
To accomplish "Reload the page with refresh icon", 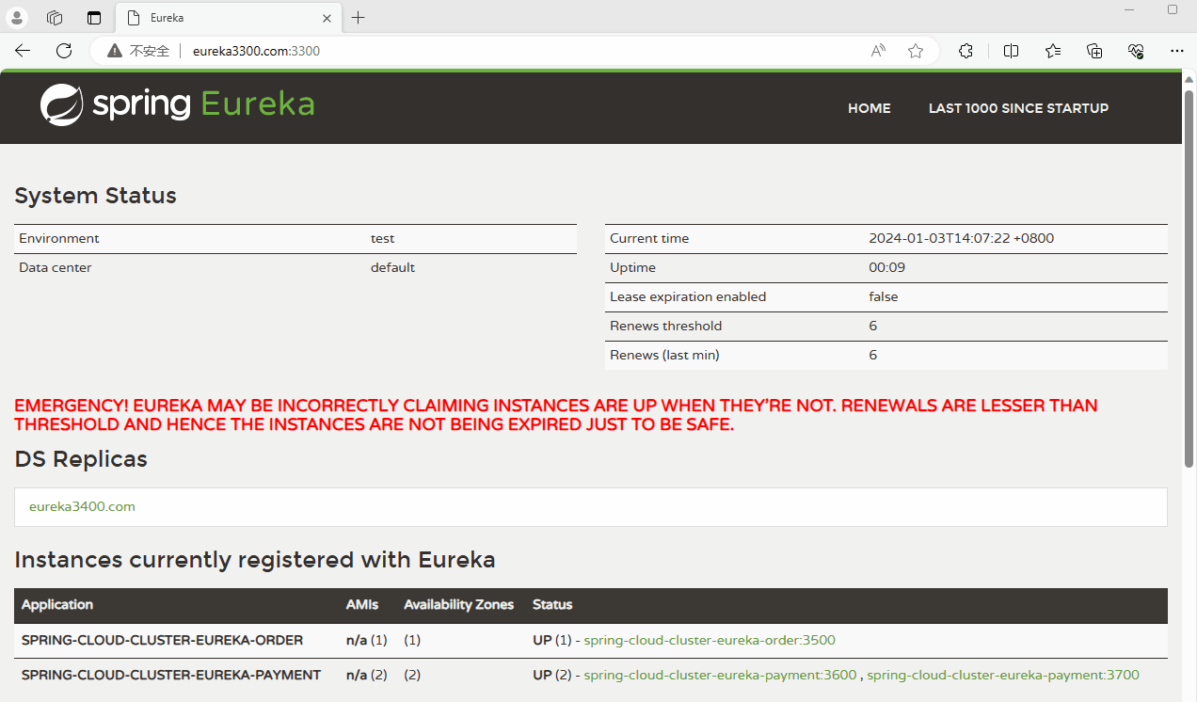I will coord(64,51).
